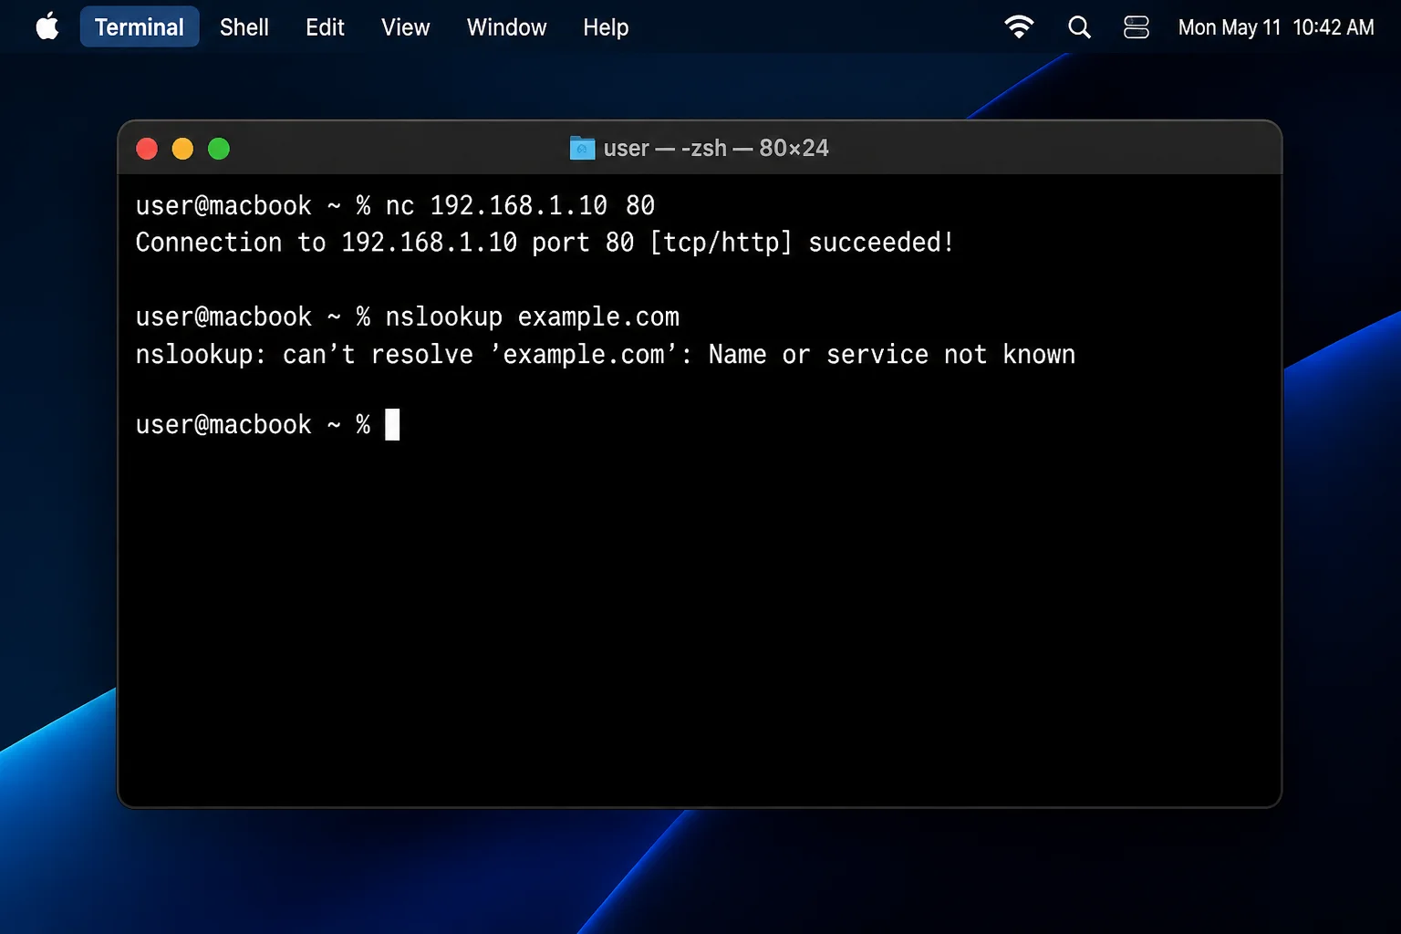This screenshot has height=934, width=1401.
Task: Click the 'nc 192.168.1.10 80' command line
Action: click(x=395, y=206)
